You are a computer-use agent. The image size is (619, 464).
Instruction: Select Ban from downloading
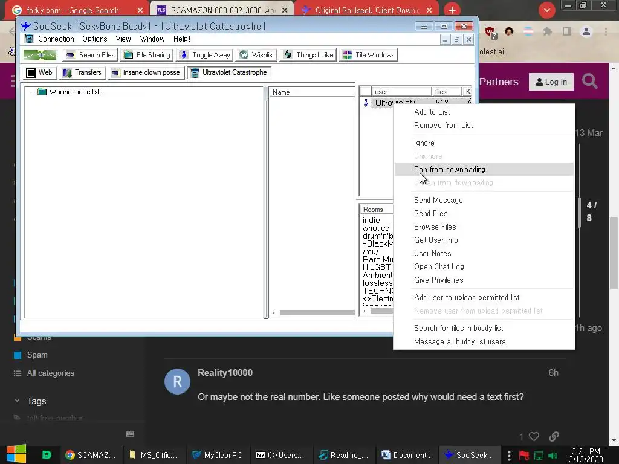click(x=484, y=169)
